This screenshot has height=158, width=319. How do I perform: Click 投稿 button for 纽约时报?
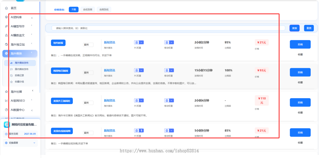(300, 45)
